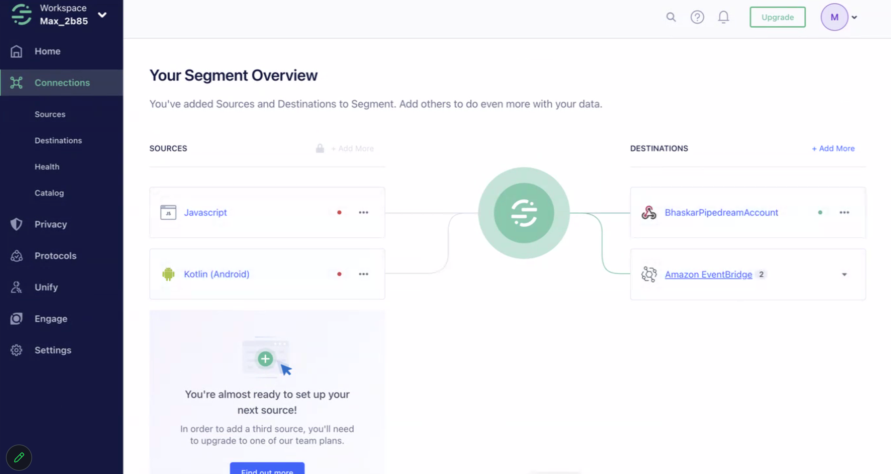Screen dimensions: 891x474
Task: Click the red status dot for Kotlin (Android)
Action: 339,274
